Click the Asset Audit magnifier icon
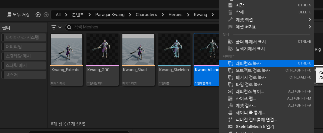 point(230,106)
